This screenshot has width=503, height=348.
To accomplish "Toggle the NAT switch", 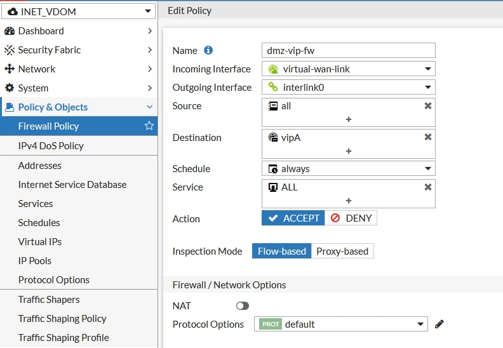I will (243, 306).
